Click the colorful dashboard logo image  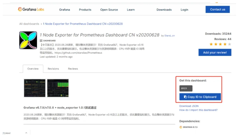(28, 40)
